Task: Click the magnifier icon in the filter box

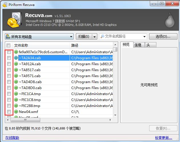Action: 102,36
